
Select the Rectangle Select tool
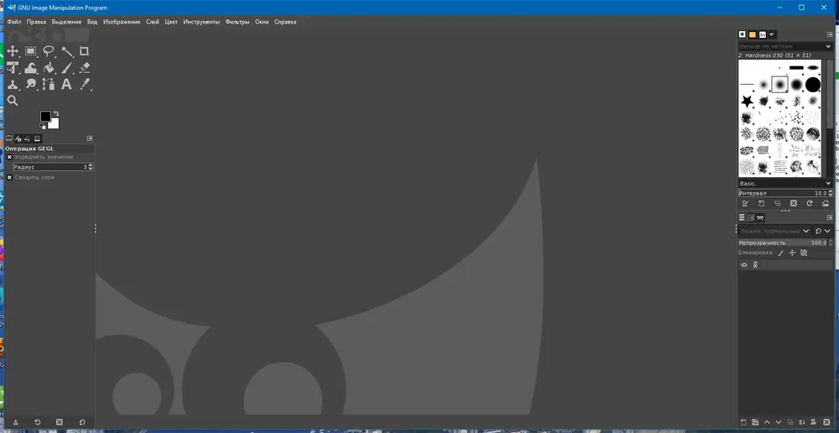pos(31,51)
